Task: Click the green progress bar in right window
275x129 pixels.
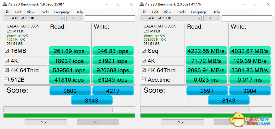Action: point(206,116)
